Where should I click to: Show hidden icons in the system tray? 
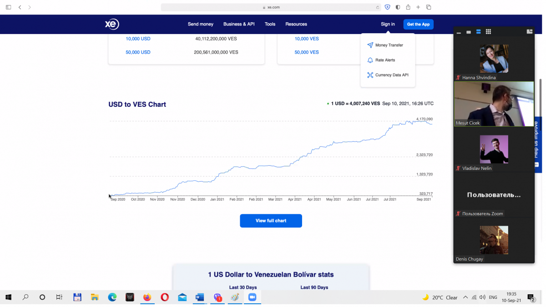point(465,297)
